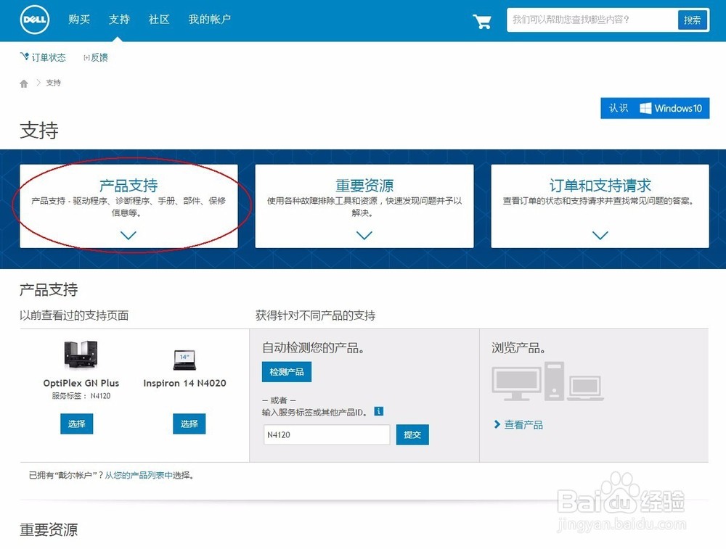726x549 pixels.
Task: Click the Inspiron 14 N4020 product name
Action: coord(184,383)
